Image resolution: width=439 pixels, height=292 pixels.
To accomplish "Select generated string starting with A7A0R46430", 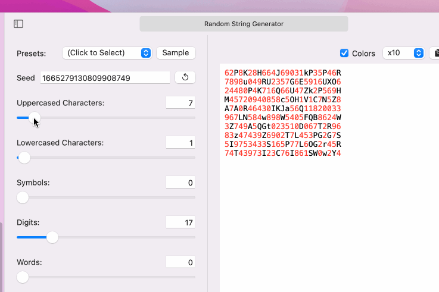I will (283, 109).
